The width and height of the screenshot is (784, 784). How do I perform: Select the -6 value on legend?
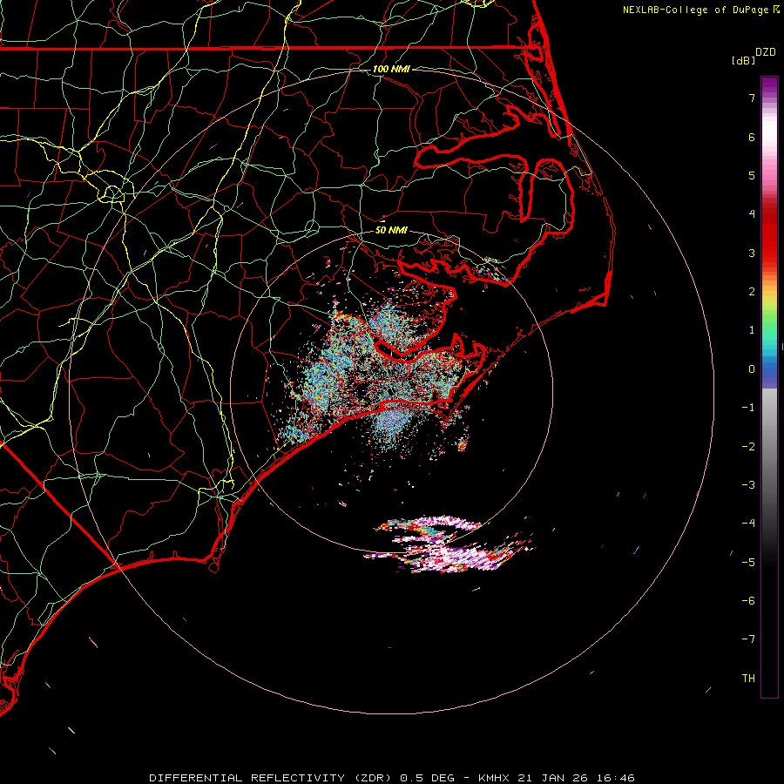pos(748,601)
